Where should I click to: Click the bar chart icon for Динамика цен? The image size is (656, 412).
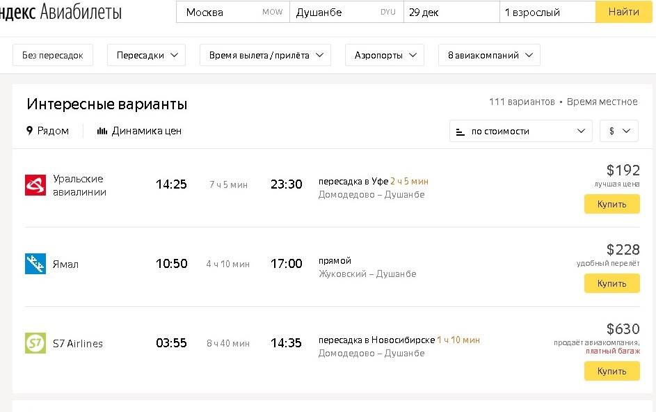[102, 131]
